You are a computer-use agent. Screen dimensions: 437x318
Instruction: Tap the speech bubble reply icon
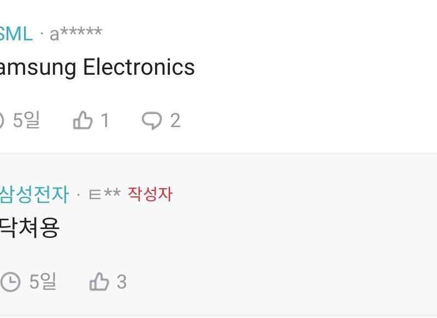[151, 120]
